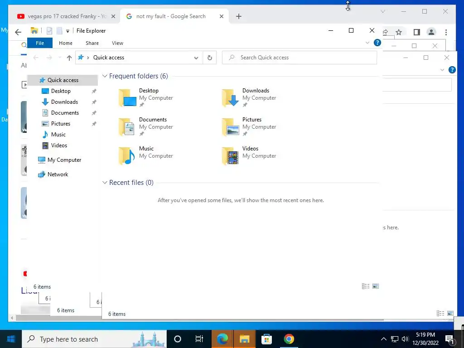Open the address bar history dropdown
The height and width of the screenshot is (348, 464).
(196, 58)
